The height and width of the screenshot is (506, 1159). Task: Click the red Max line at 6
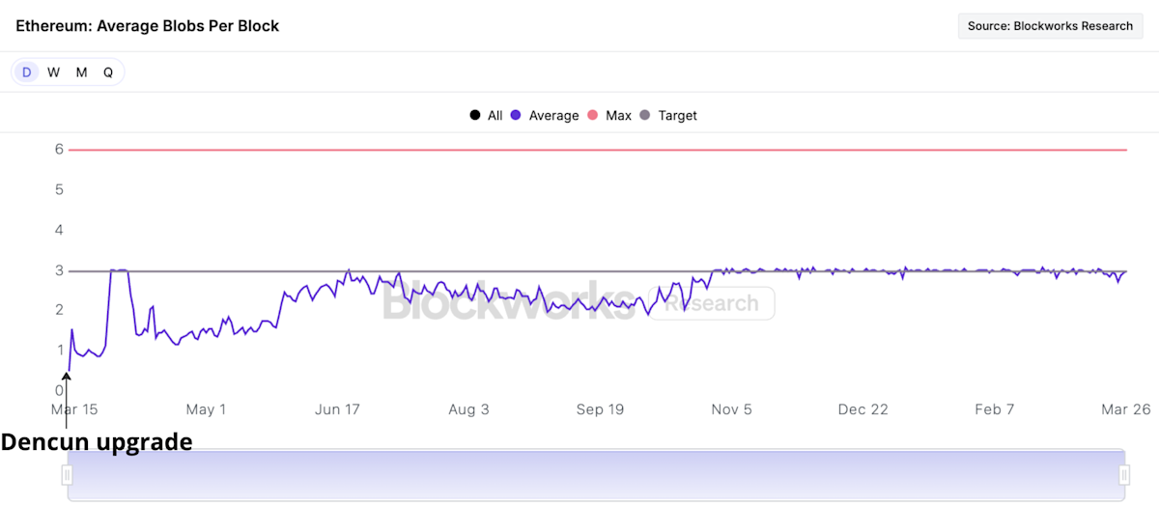598,150
